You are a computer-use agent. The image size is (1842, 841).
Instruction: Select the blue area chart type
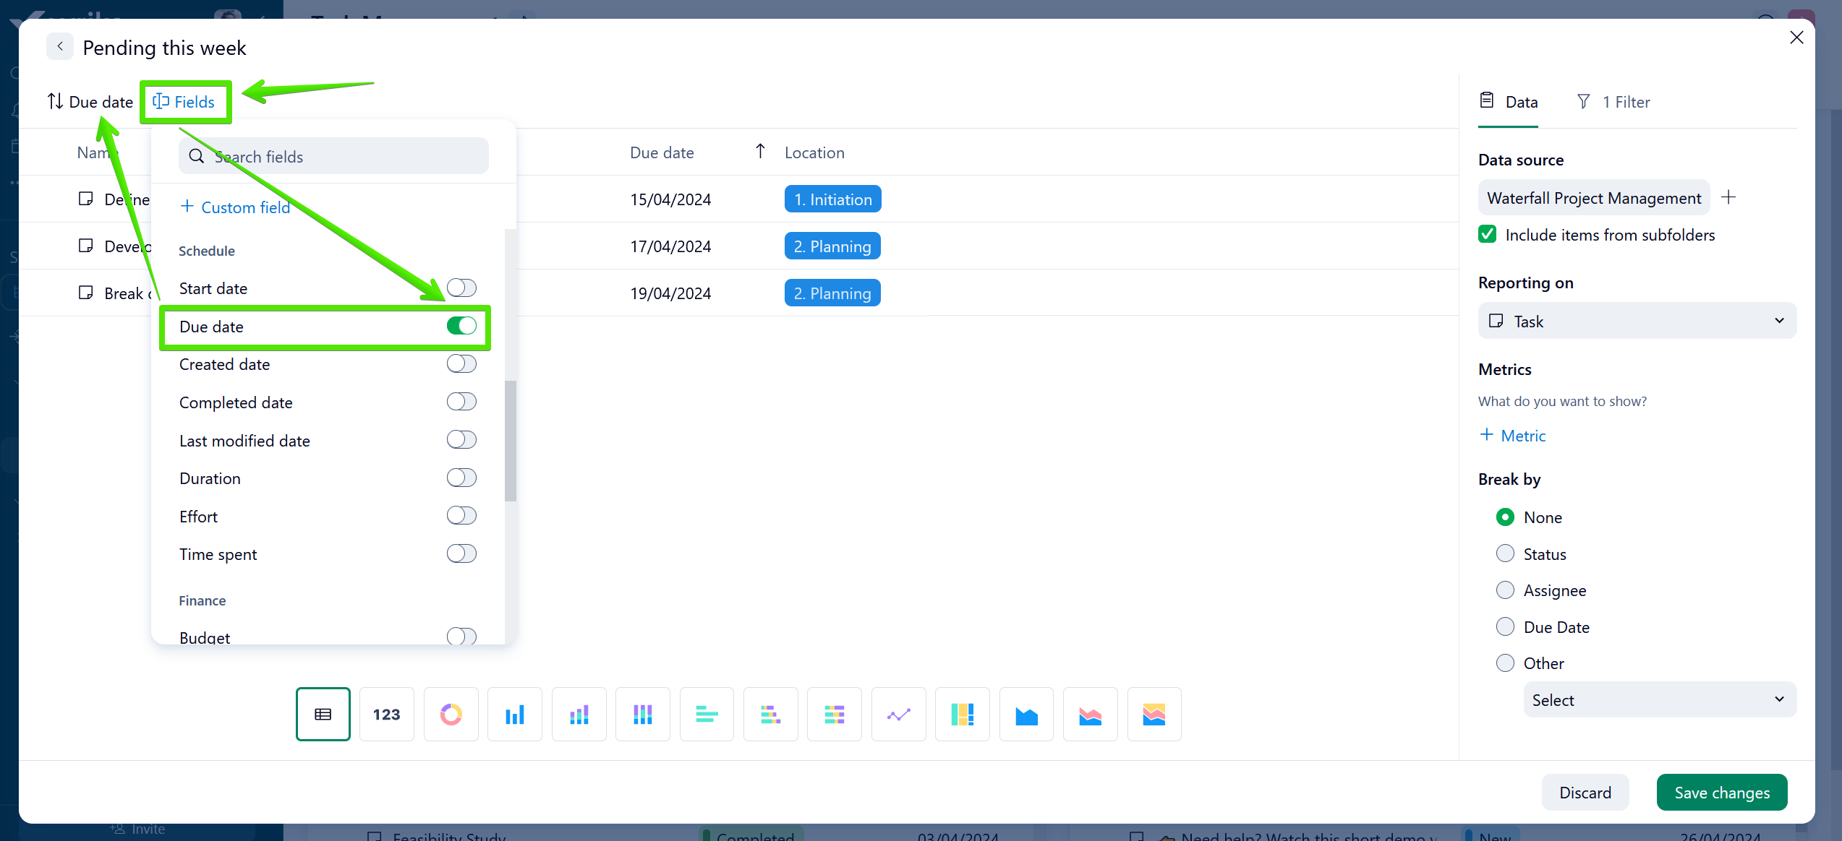point(1026,714)
